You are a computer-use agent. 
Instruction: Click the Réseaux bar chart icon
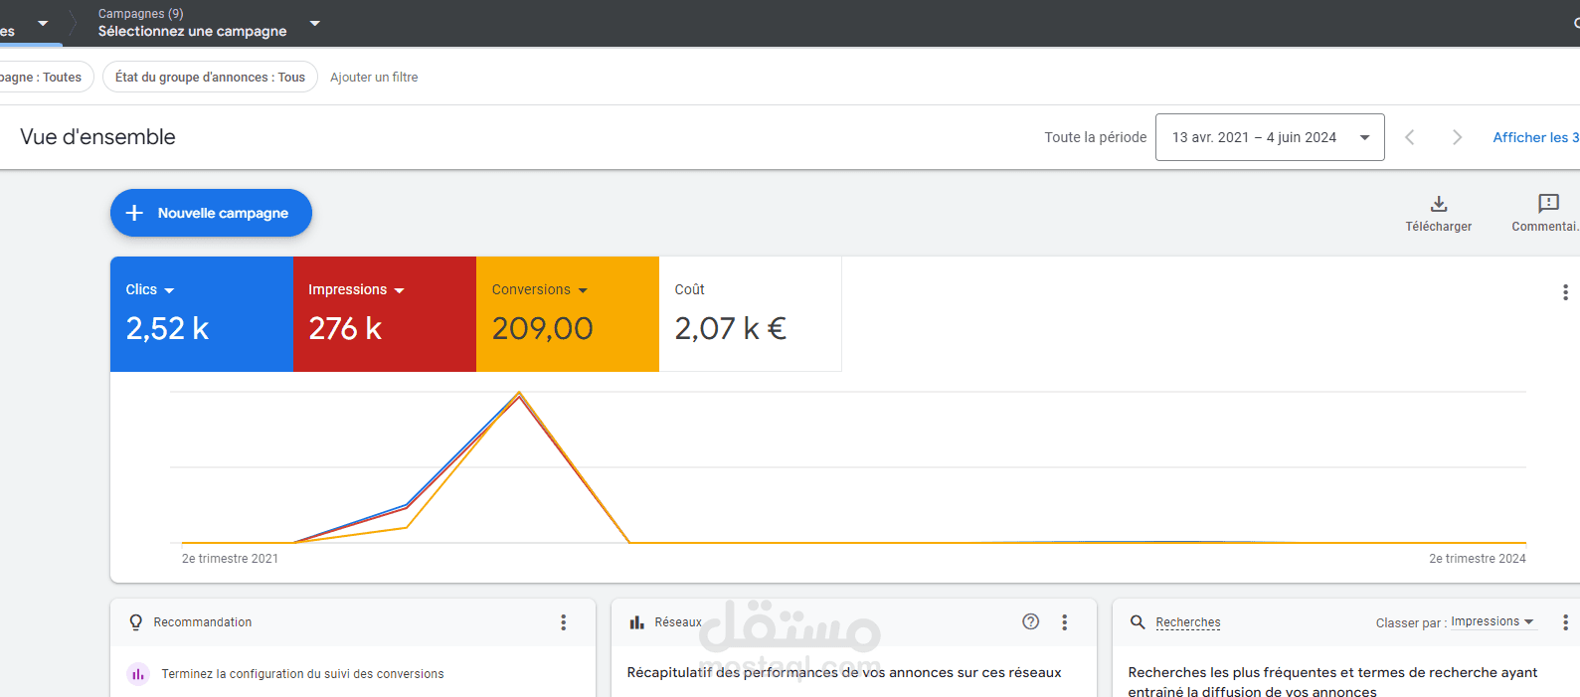[636, 622]
